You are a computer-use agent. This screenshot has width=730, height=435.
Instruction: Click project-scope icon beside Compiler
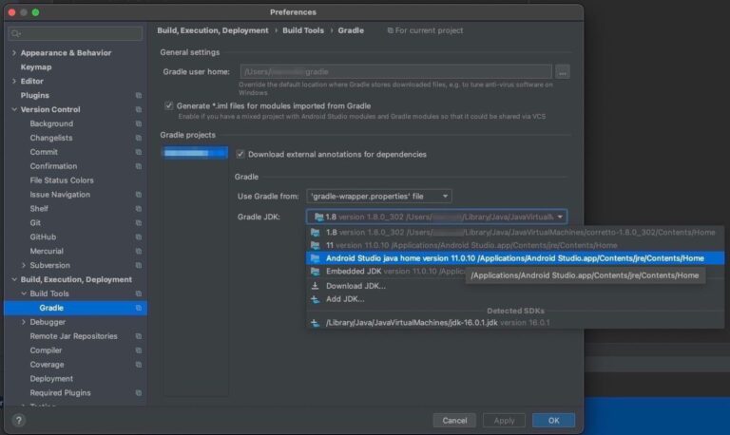(139, 350)
